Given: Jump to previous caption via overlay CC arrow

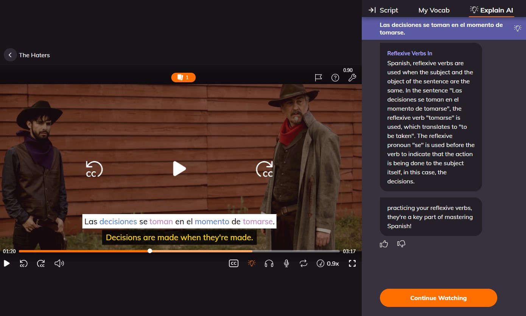Looking at the screenshot, I should [x=94, y=169].
